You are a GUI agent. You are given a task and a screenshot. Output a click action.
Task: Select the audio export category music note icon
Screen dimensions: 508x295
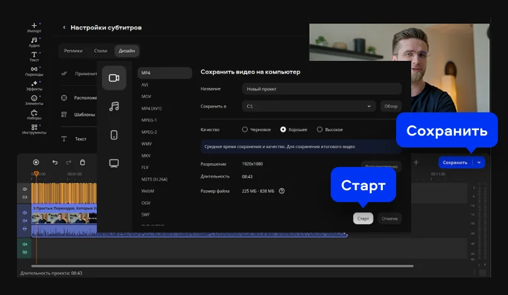(114, 107)
